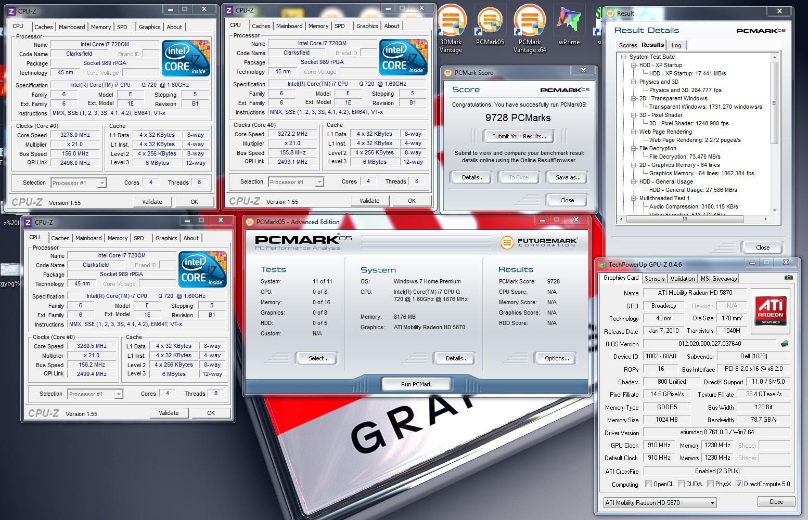Click the GPU-Z screenshot camera icon
The image size is (808, 520).
coord(788,278)
